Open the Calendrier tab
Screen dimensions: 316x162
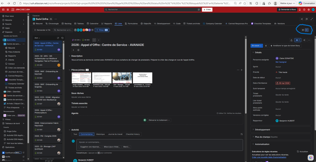coord(92,24)
